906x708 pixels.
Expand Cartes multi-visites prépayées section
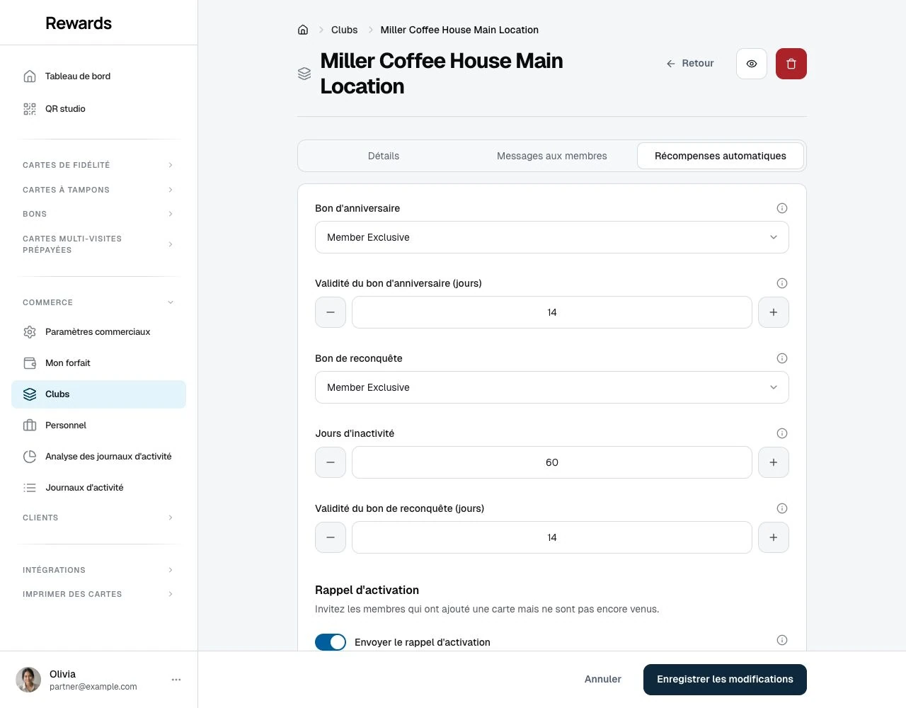coord(98,244)
